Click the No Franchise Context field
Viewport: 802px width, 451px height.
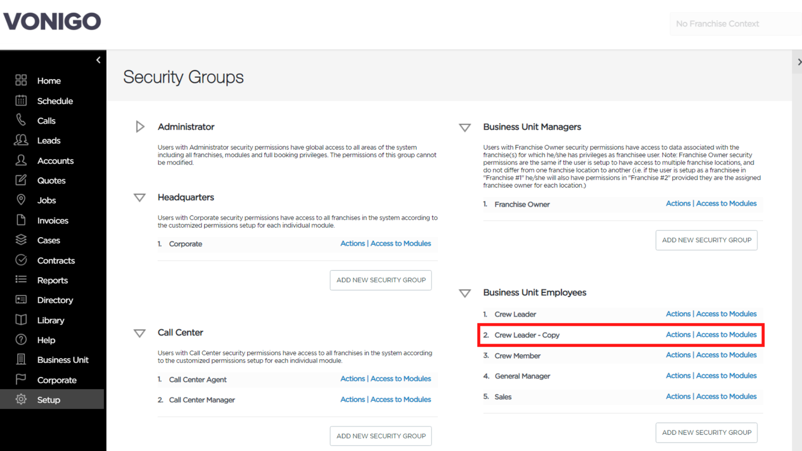tap(735, 24)
